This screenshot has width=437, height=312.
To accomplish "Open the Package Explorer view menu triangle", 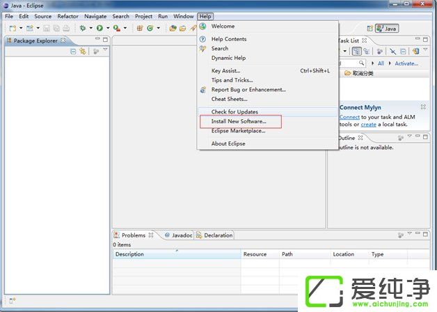I will (x=105, y=50).
